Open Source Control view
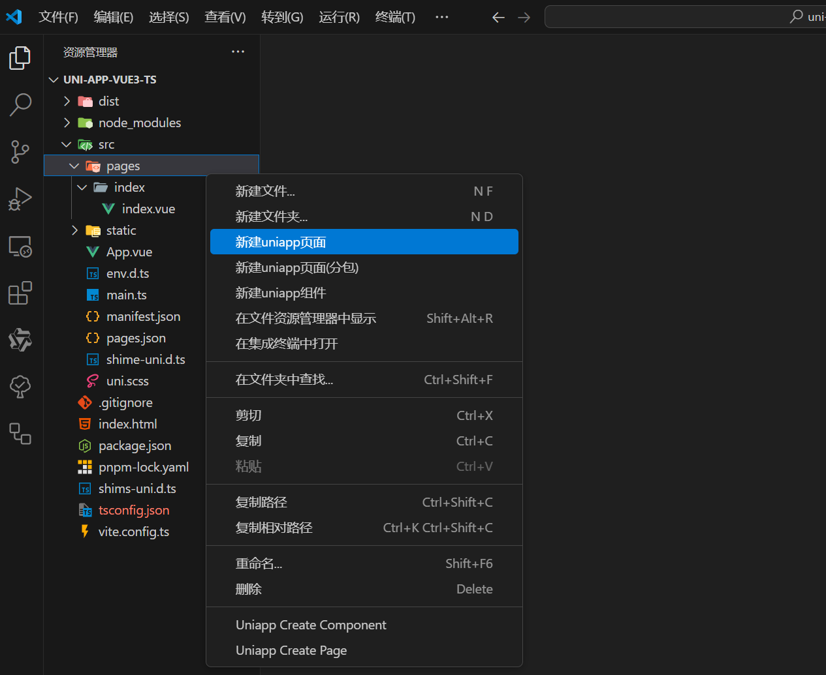826x675 pixels. [x=20, y=152]
